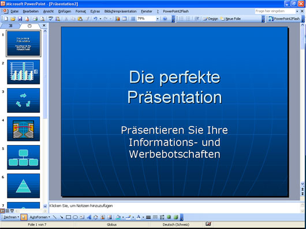Start slide show from view buttons
This screenshot has height=229, width=306.
[x=12, y=211]
